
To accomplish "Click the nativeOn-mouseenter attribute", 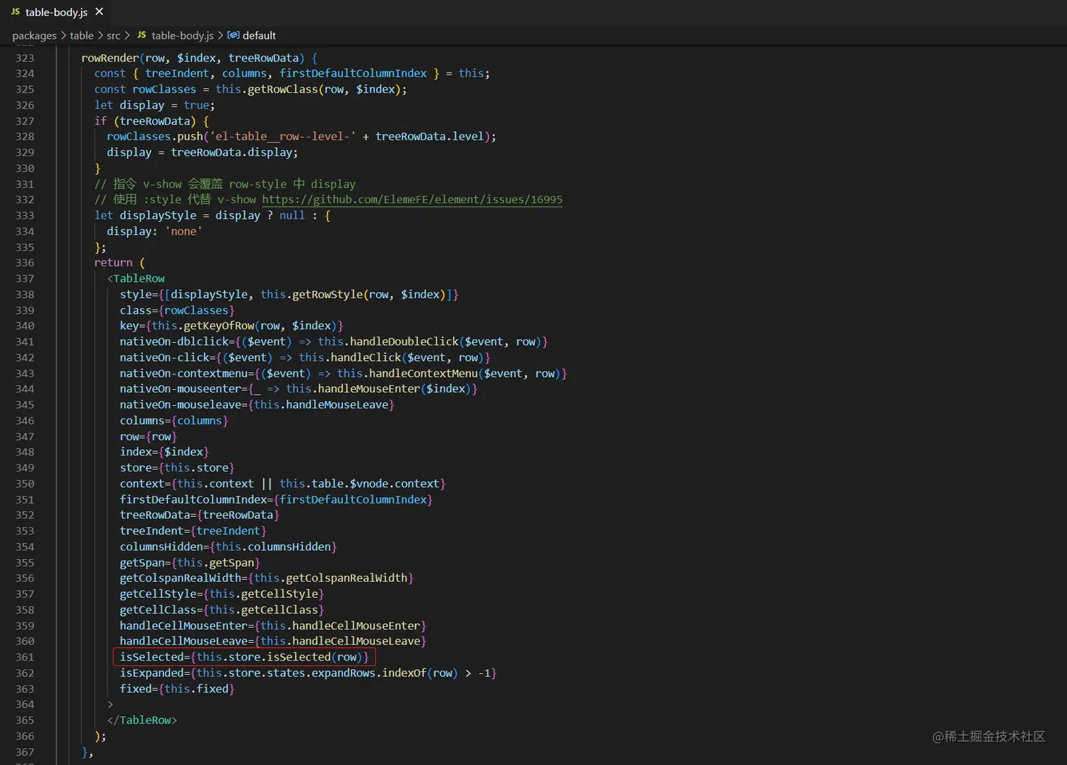I will tap(181, 389).
